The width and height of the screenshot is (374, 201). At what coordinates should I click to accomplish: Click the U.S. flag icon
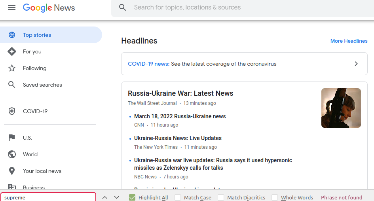pyautogui.click(x=12, y=138)
